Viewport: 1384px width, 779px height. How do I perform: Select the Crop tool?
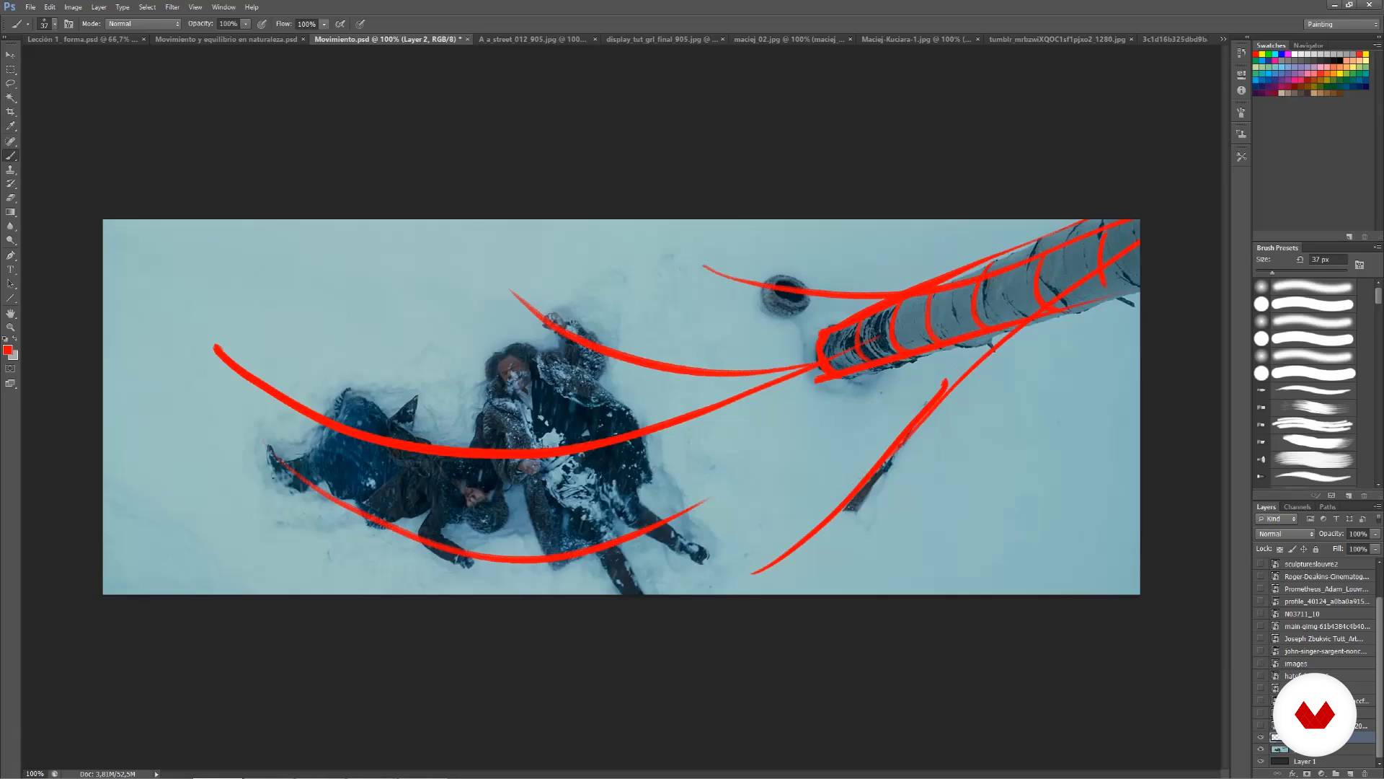10,112
